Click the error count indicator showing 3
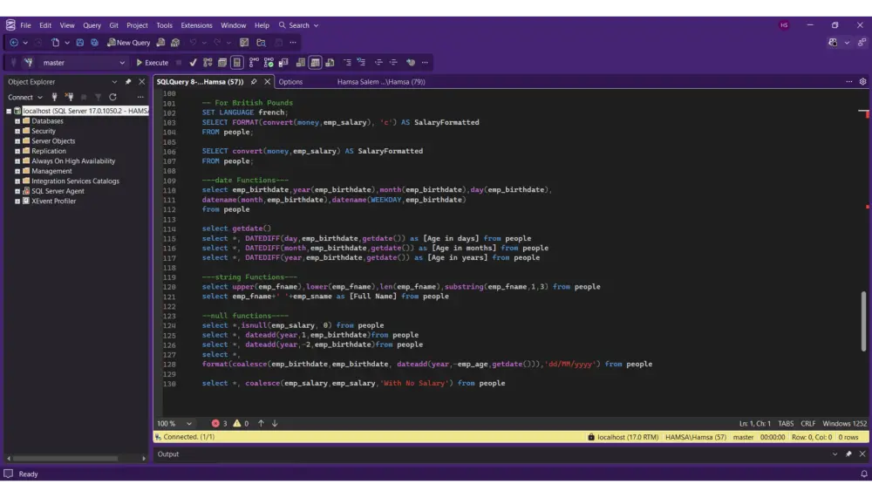872x498 pixels. pos(219,424)
